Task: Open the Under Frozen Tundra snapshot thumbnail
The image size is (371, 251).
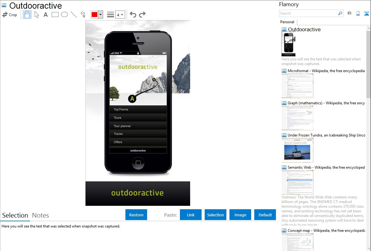Action: point(297,150)
